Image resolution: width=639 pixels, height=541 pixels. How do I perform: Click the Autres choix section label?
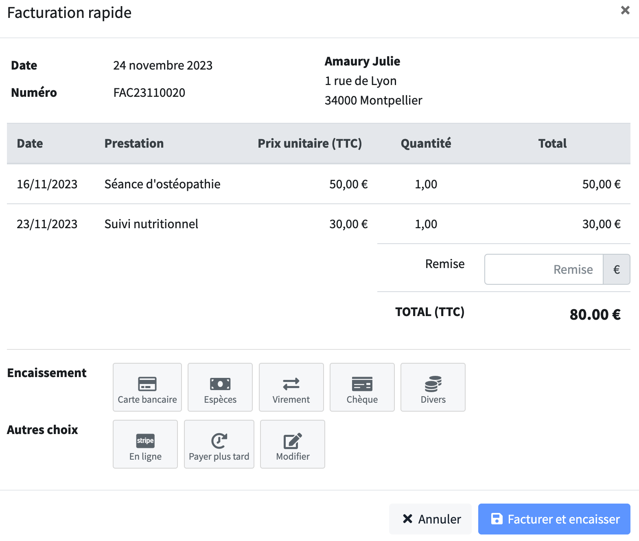pos(42,430)
